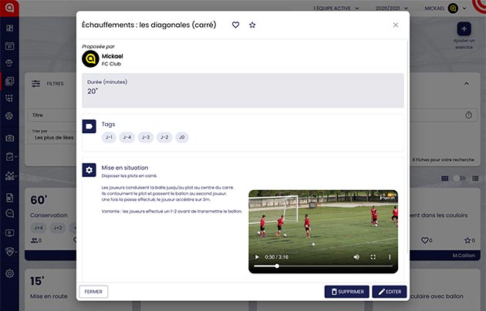Select the J0 tag chip
Screen dimensions: 486x311
pyautogui.click(x=181, y=137)
